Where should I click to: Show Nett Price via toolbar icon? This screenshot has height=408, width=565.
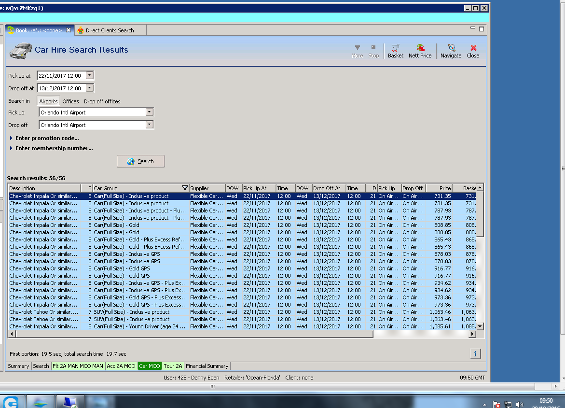tap(420, 51)
